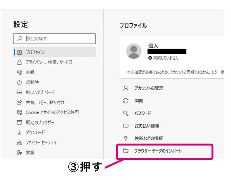Screen dimensions: 231x180
Task: Open アカウントの管理
Action: click(x=149, y=88)
